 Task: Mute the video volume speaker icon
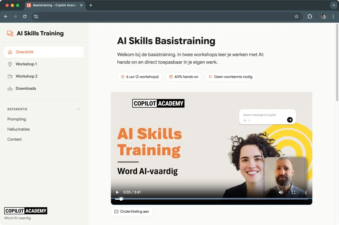(x=281, y=192)
